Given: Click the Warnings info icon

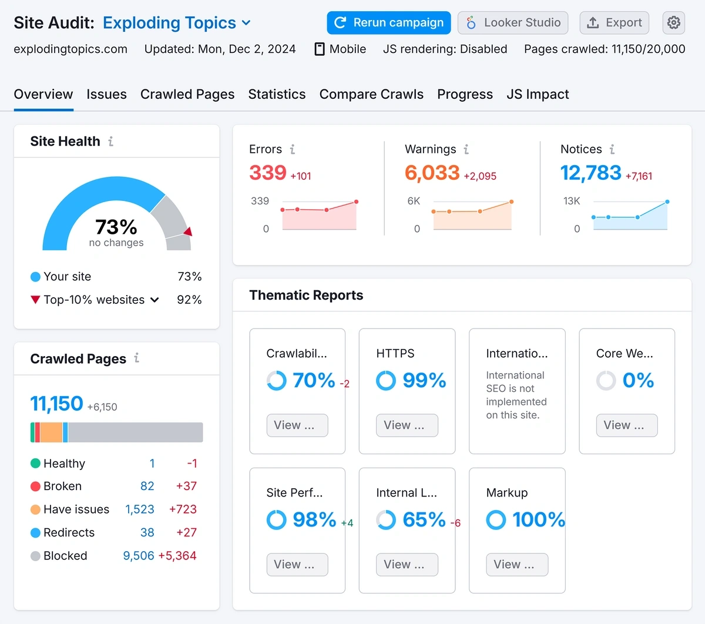Looking at the screenshot, I should tap(466, 149).
